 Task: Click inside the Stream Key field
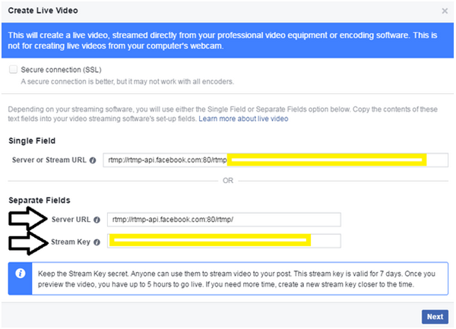[x=224, y=241]
